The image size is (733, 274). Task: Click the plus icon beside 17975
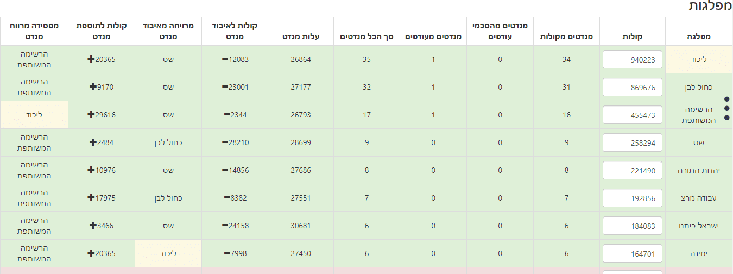91,197
